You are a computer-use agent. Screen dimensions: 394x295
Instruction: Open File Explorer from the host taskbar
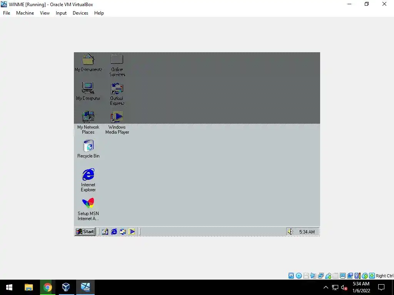(x=28, y=287)
